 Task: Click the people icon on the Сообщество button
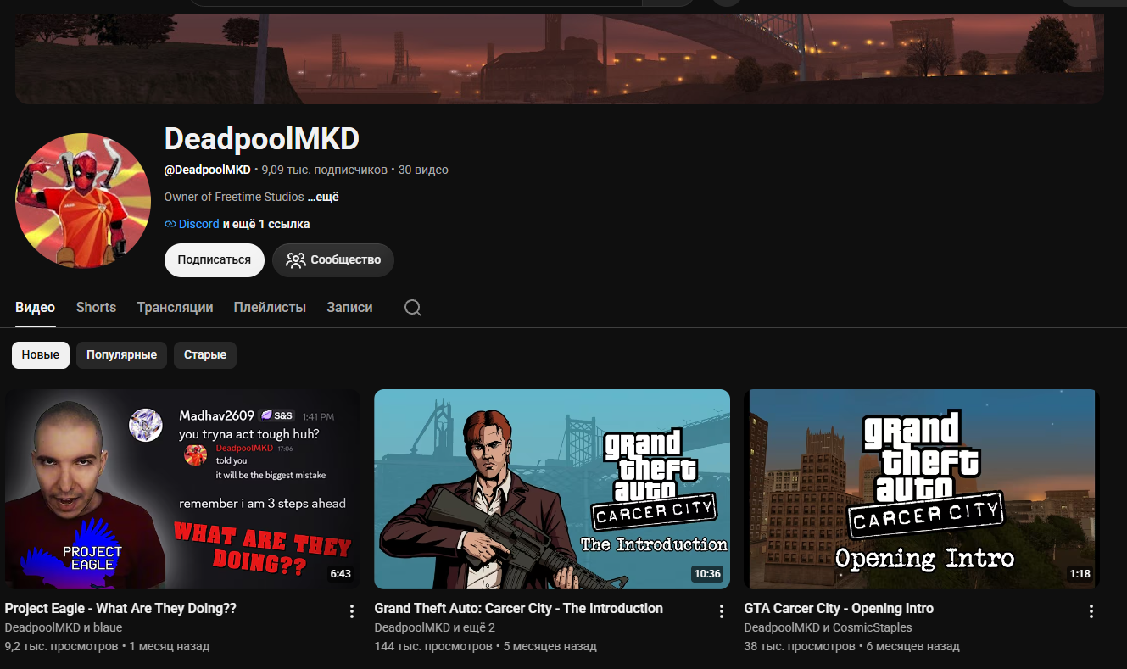click(x=295, y=260)
